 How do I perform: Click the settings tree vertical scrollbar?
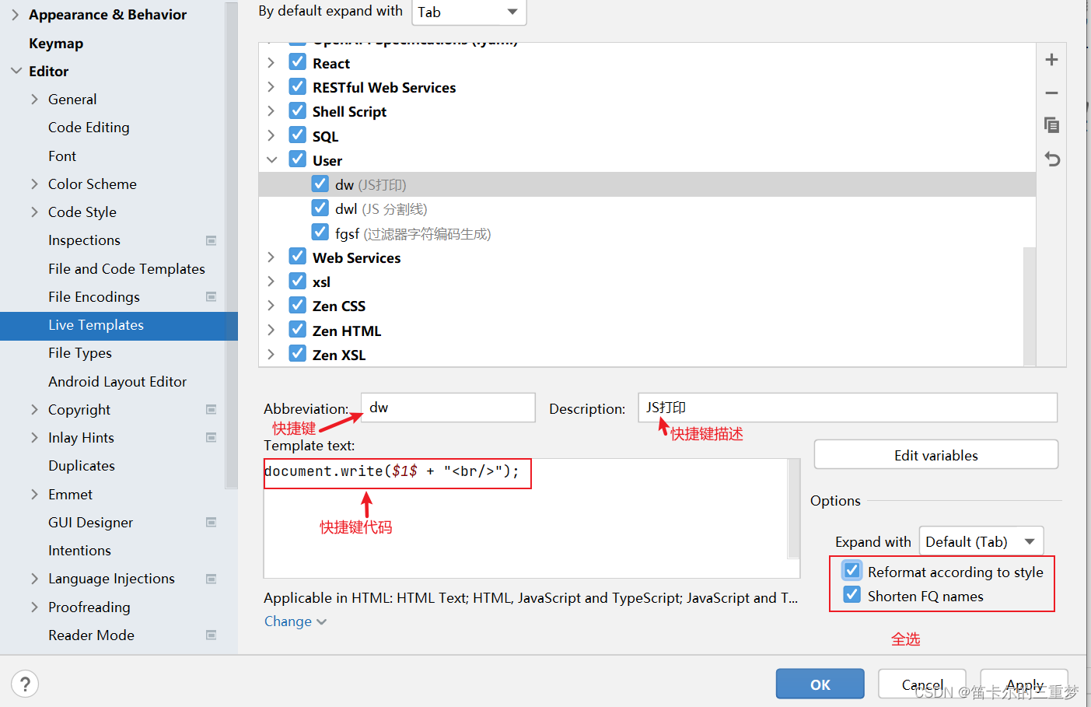[x=231, y=245]
